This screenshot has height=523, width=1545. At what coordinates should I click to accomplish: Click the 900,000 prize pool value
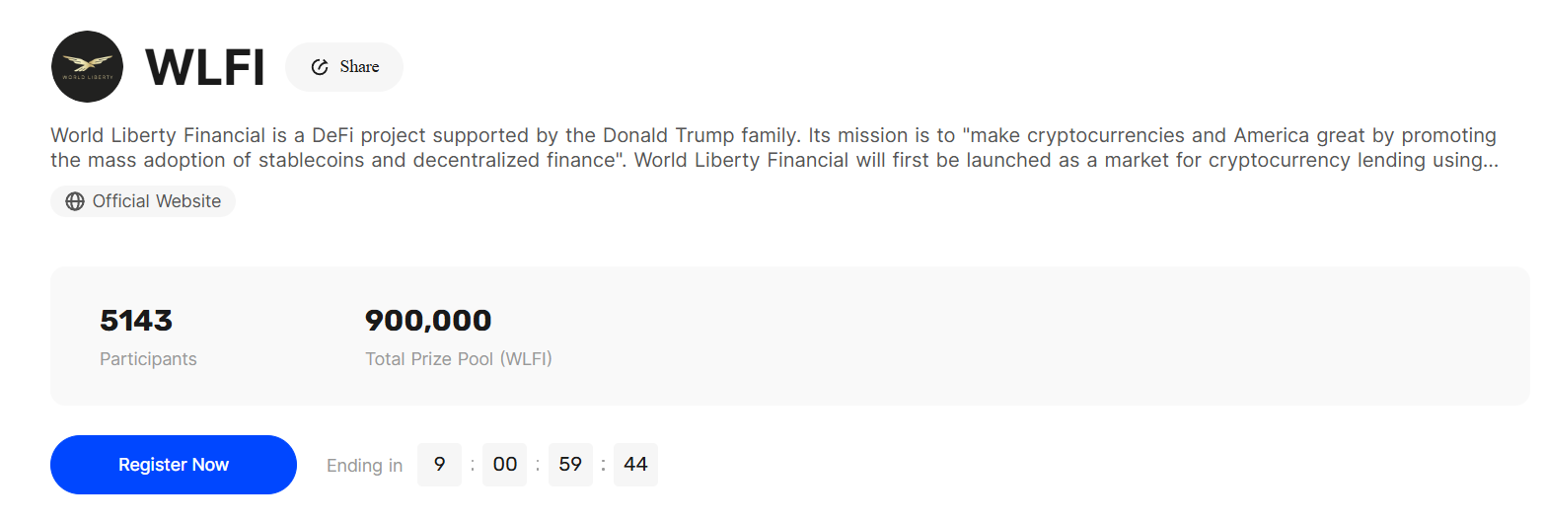point(428,321)
